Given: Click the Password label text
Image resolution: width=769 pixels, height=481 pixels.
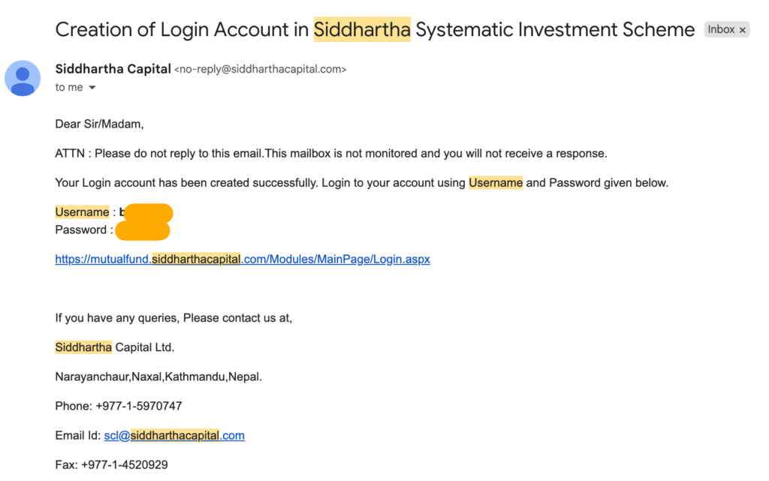Looking at the screenshot, I should pyautogui.click(x=81, y=230).
